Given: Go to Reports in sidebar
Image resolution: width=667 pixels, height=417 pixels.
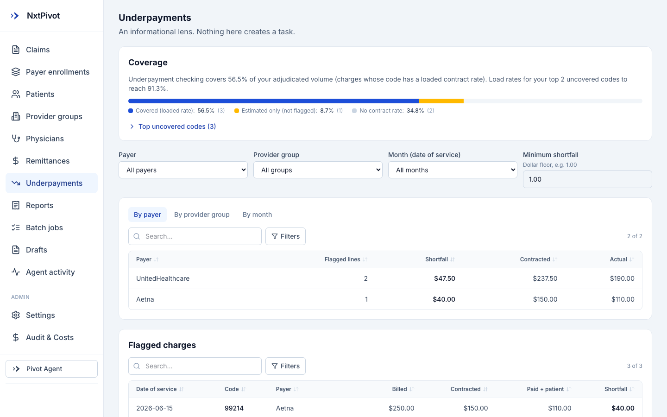Looking at the screenshot, I should coord(51,205).
